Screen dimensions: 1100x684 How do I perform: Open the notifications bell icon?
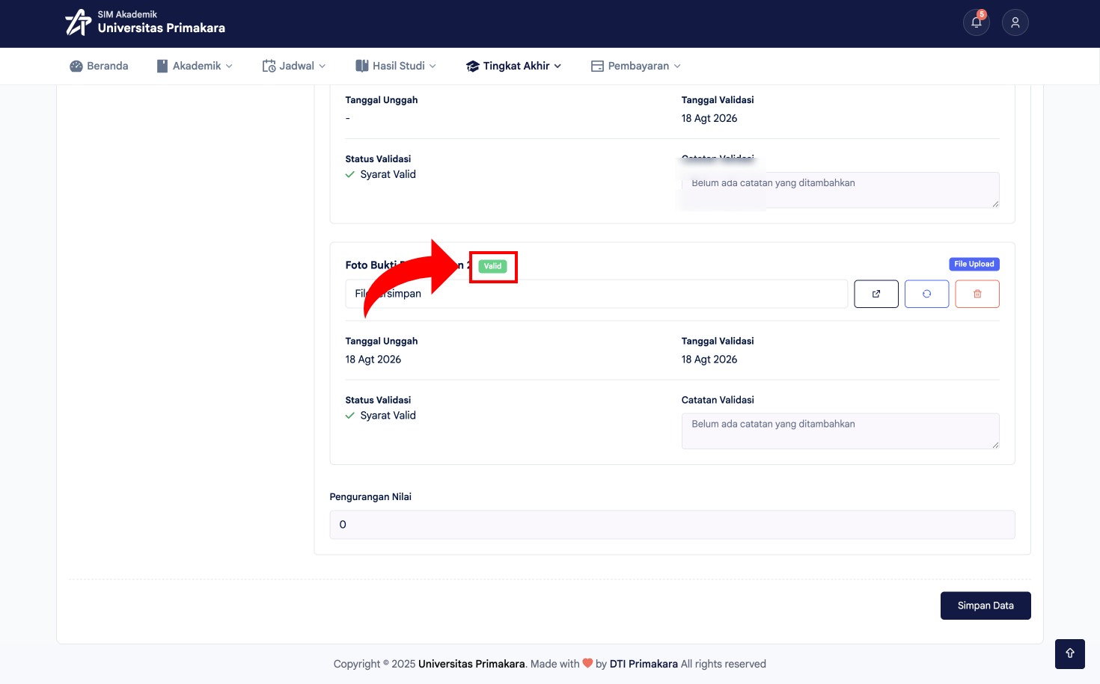(976, 22)
